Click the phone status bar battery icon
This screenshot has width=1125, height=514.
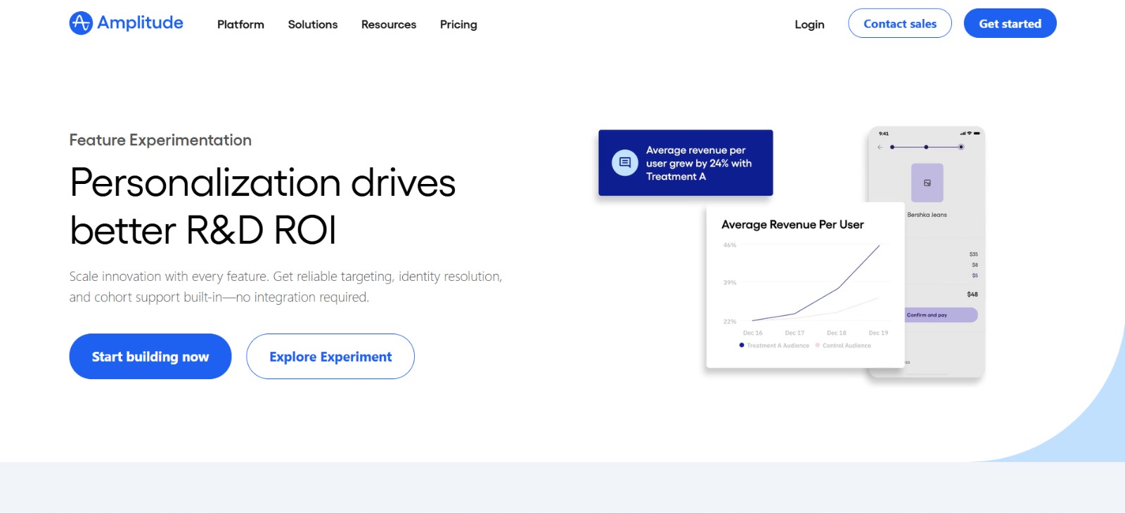point(977,133)
